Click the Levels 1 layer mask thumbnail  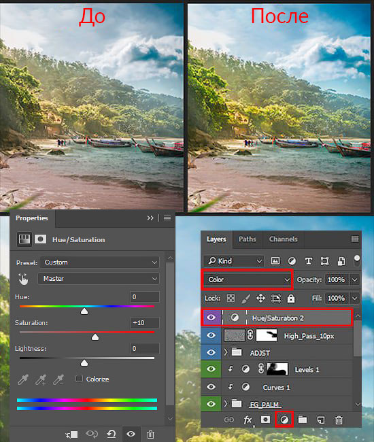click(277, 369)
